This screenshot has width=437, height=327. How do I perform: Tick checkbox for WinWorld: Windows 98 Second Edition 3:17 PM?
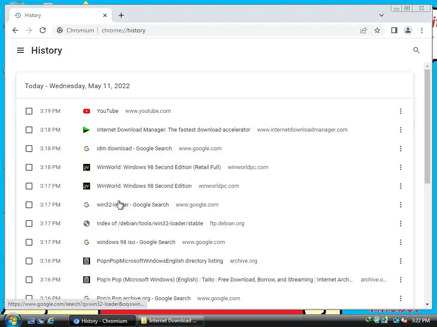pyautogui.click(x=29, y=186)
